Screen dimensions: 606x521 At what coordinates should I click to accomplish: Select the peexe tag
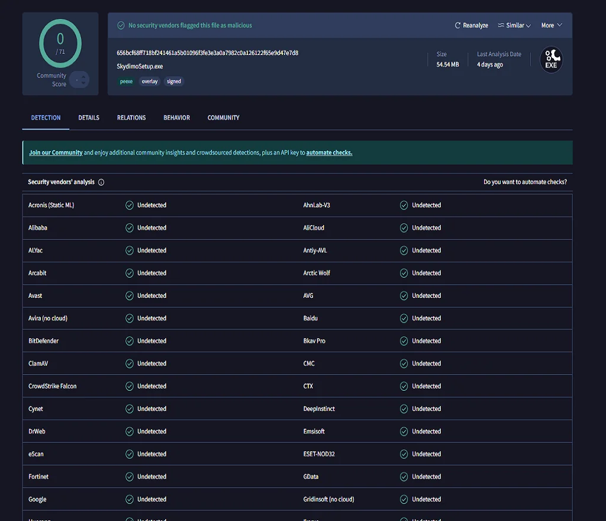[127, 82]
